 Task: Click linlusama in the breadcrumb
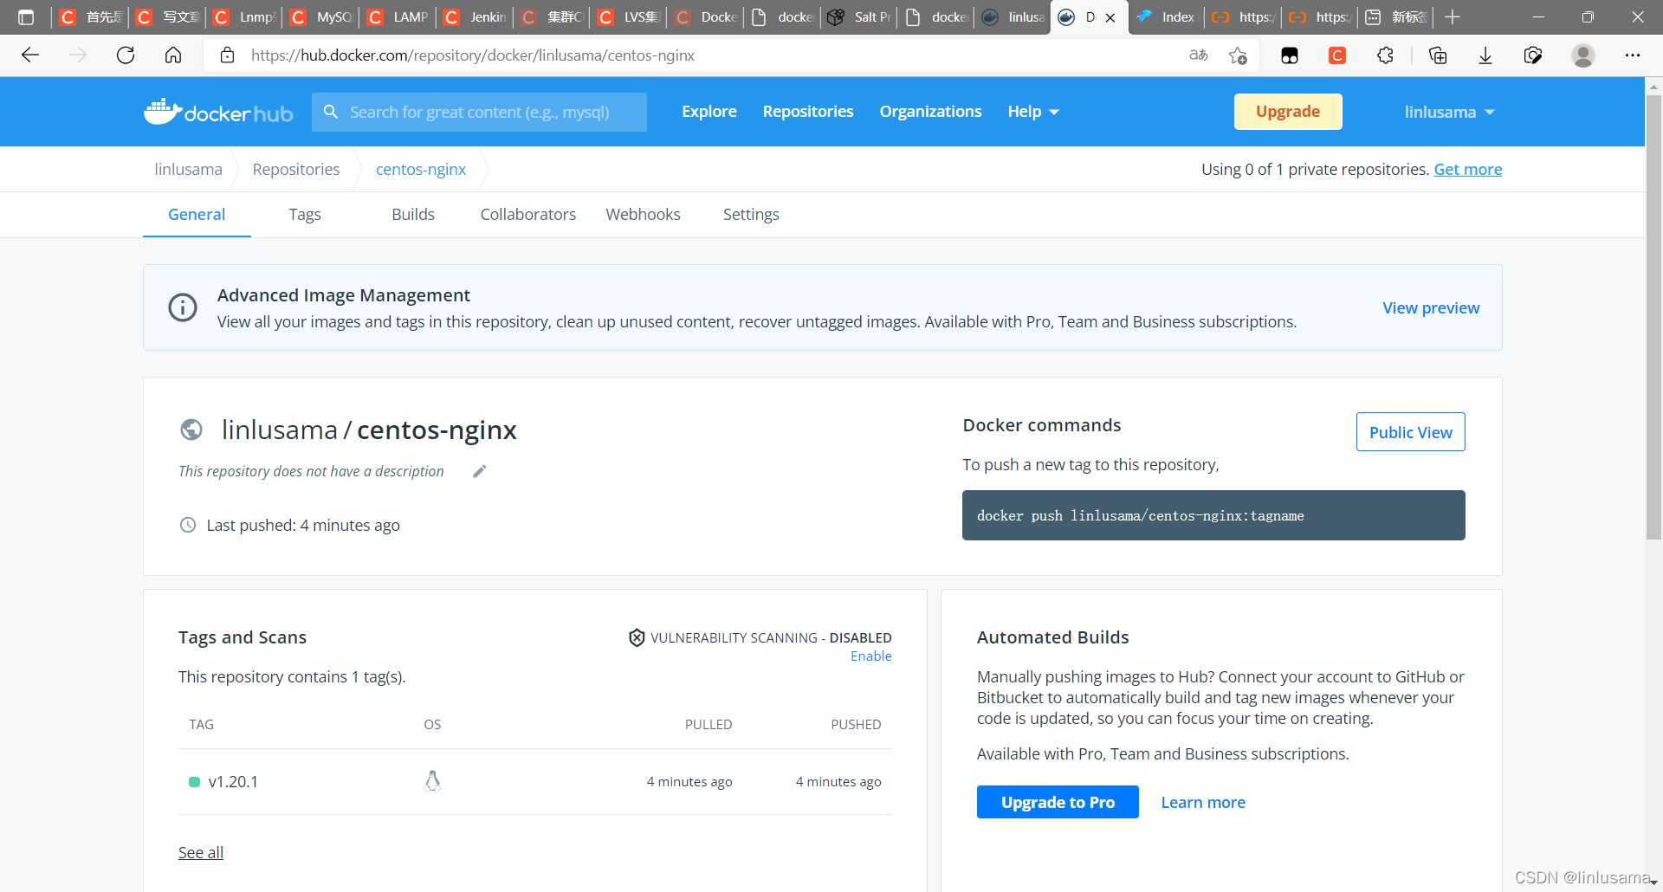coord(188,170)
